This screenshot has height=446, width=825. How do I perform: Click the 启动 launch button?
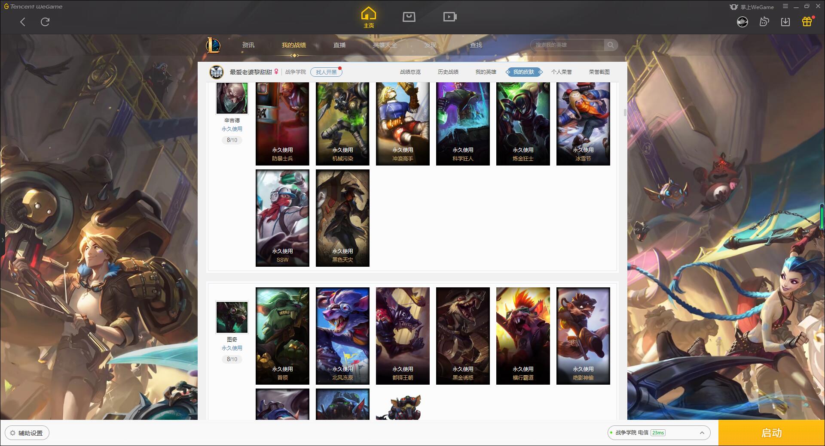[x=771, y=433]
